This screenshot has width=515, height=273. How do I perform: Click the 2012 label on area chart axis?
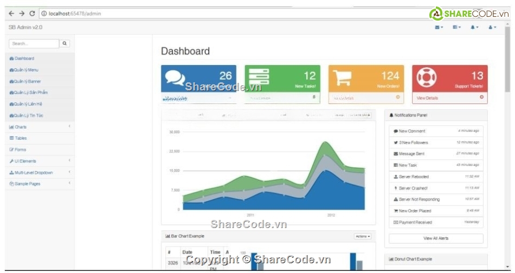tap(331, 215)
